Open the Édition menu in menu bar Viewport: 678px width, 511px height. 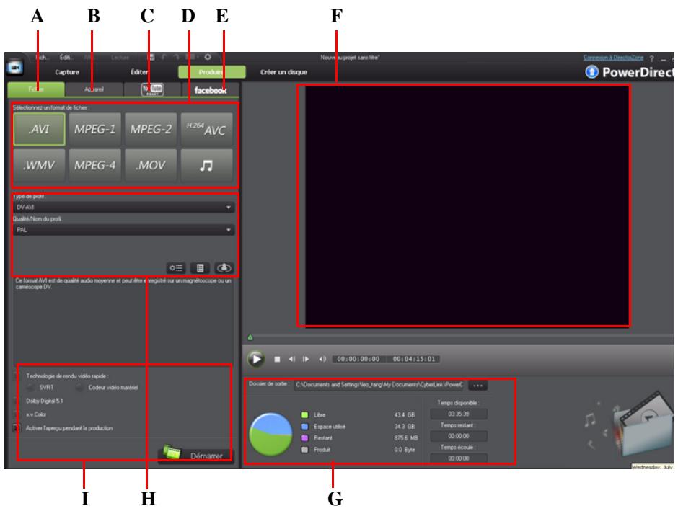coord(66,57)
